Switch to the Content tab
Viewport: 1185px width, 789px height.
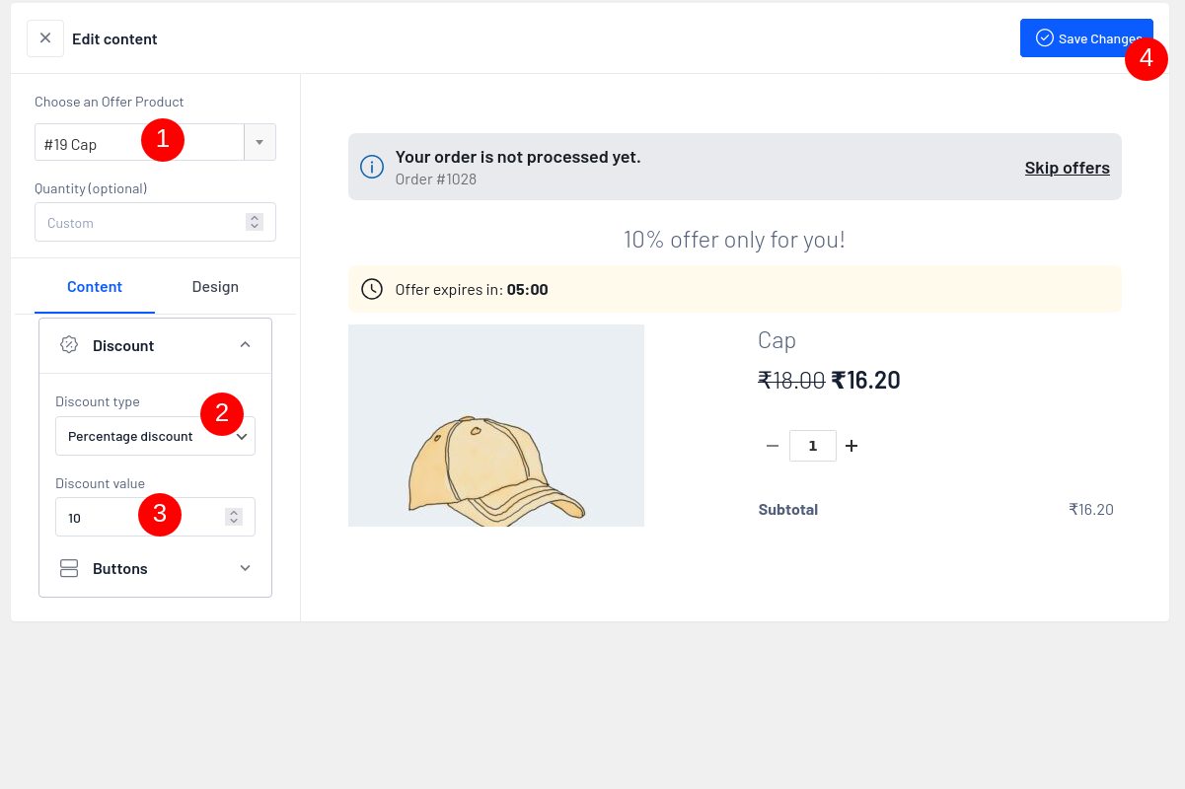(x=95, y=287)
